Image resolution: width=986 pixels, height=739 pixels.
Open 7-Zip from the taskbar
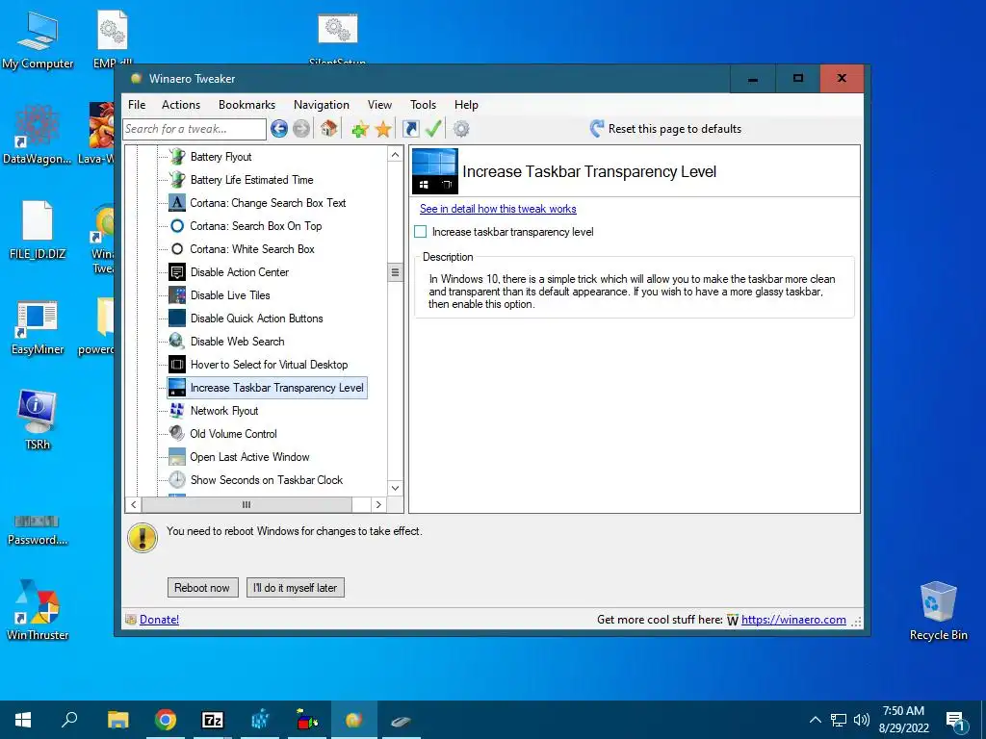point(213,720)
